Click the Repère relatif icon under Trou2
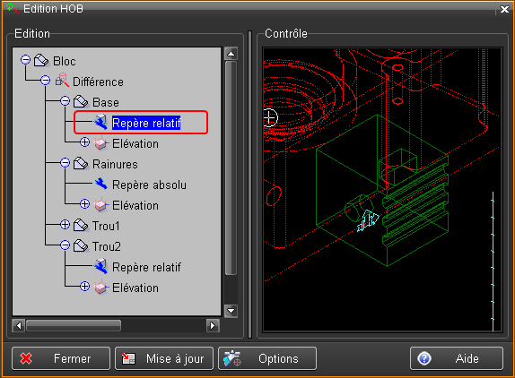Screen dimensions: 515x378 pyautogui.click(x=101, y=266)
